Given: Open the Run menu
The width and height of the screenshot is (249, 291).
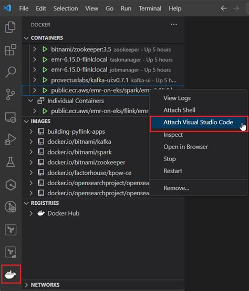Looking at the screenshot, I should [126, 8].
